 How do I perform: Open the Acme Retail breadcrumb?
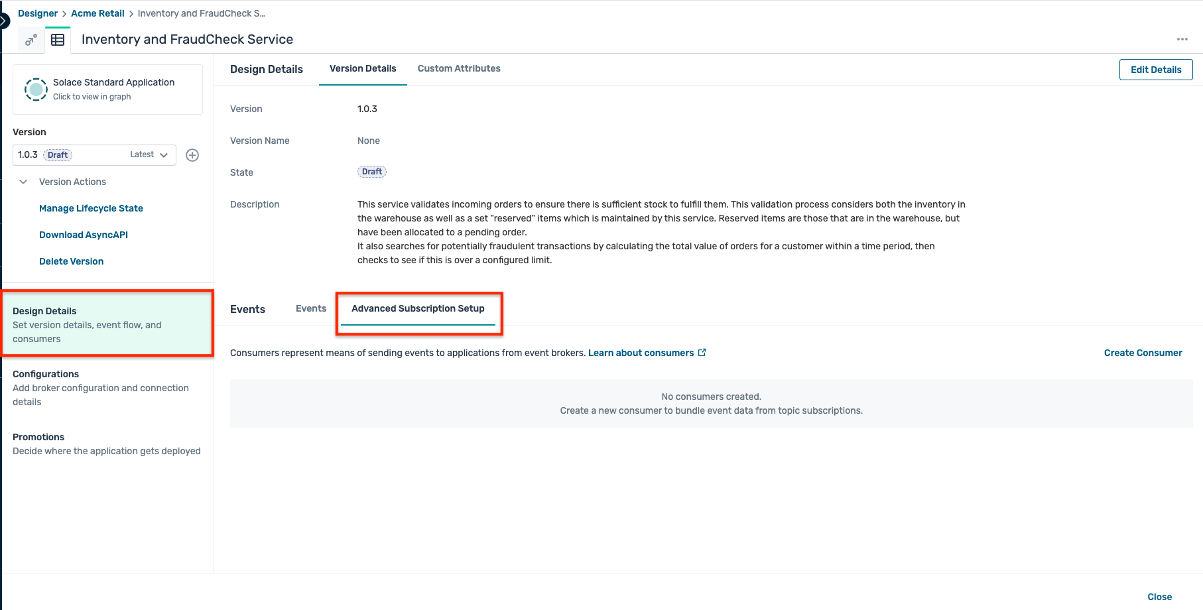[97, 13]
